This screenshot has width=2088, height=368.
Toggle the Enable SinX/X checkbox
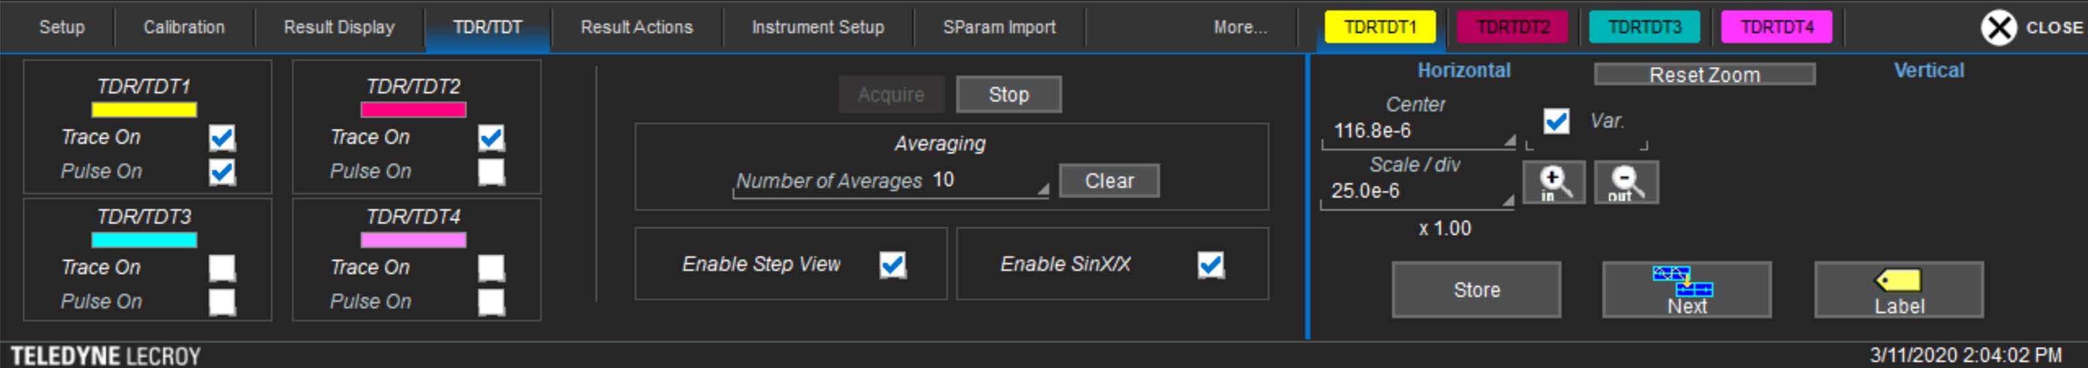[x=1210, y=264]
